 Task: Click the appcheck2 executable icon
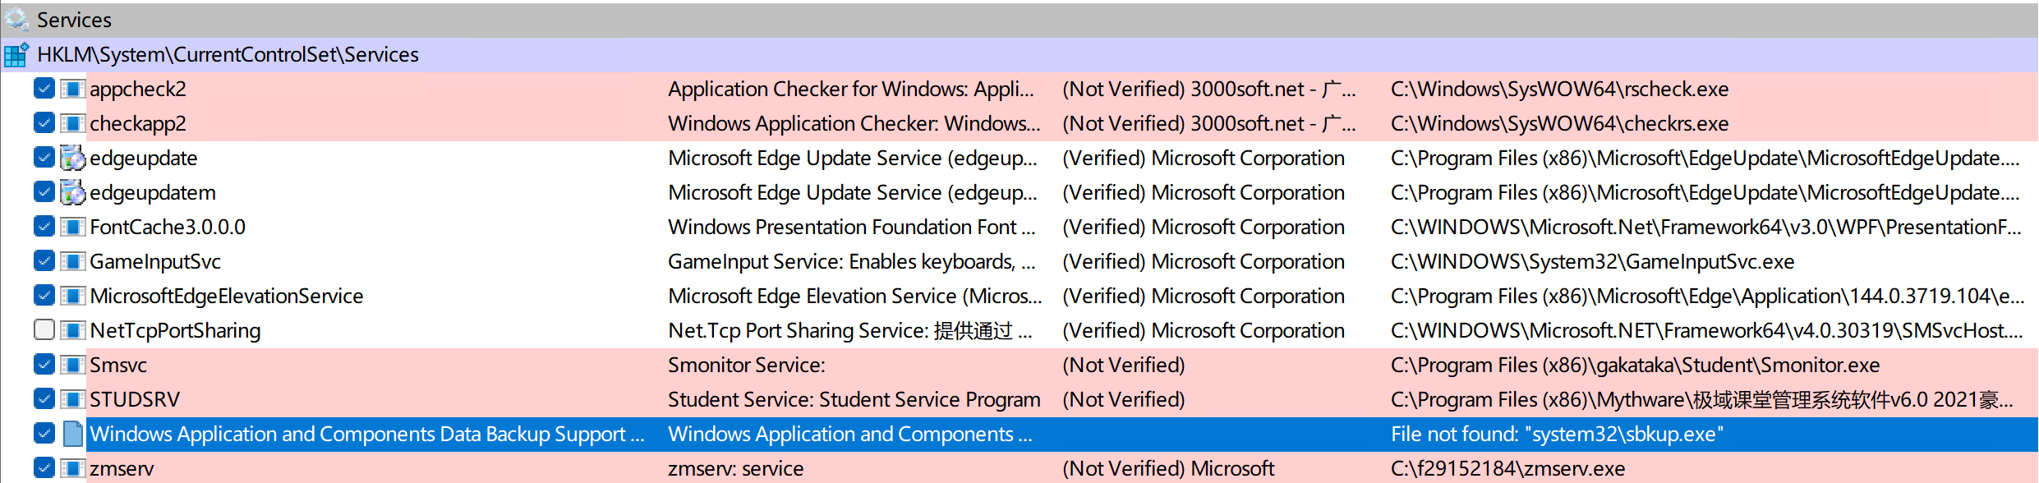[x=73, y=89]
